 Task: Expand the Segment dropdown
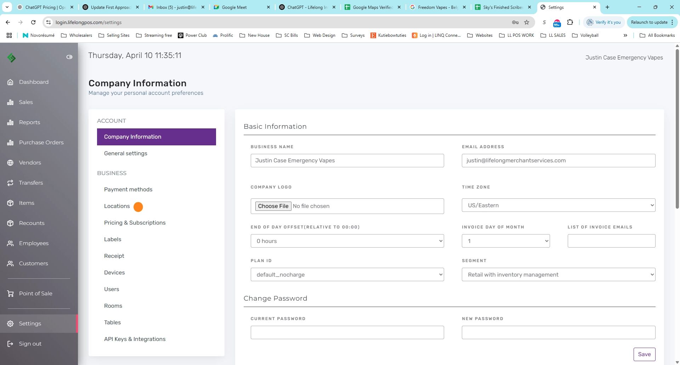tap(559, 274)
